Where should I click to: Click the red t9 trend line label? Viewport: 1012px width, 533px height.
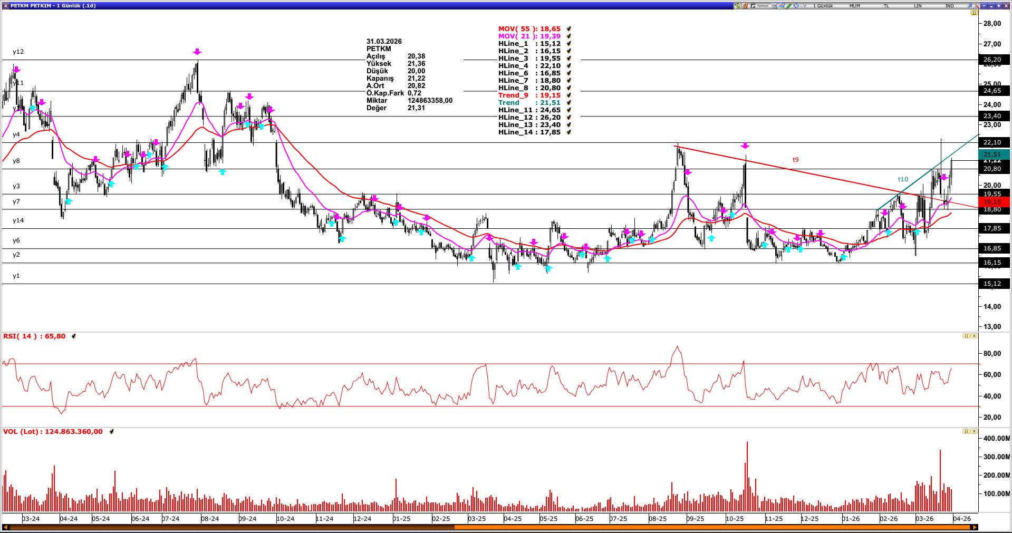coord(795,160)
